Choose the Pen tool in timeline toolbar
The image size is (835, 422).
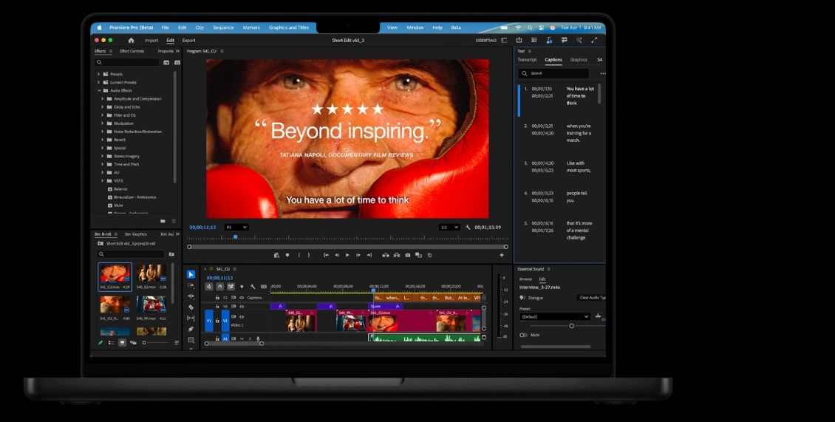click(191, 329)
